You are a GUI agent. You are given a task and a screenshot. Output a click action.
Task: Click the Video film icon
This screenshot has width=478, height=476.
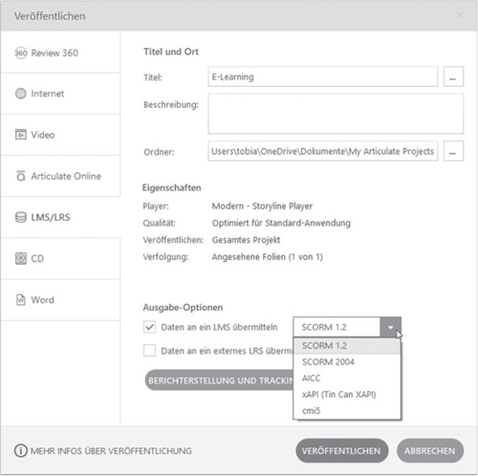pyautogui.click(x=21, y=135)
